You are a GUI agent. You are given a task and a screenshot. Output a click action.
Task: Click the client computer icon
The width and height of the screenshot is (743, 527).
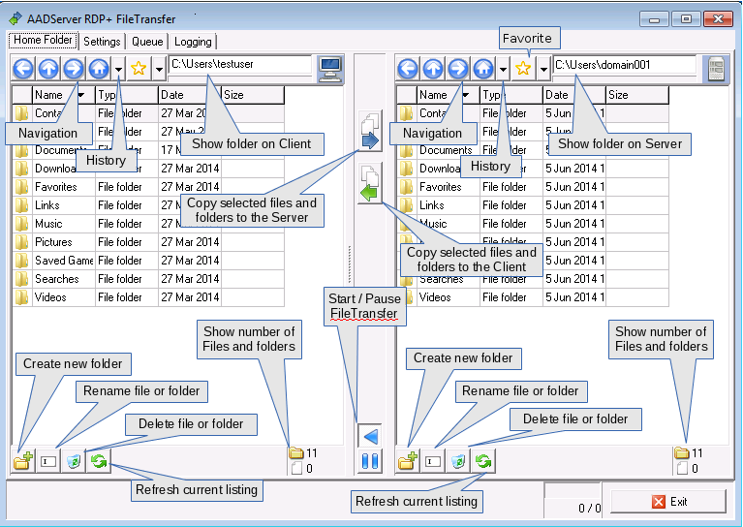click(x=330, y=68)
